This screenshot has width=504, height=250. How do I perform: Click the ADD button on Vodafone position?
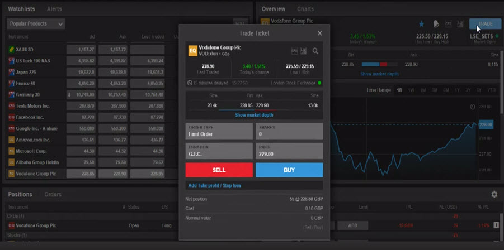coord(352,225)
